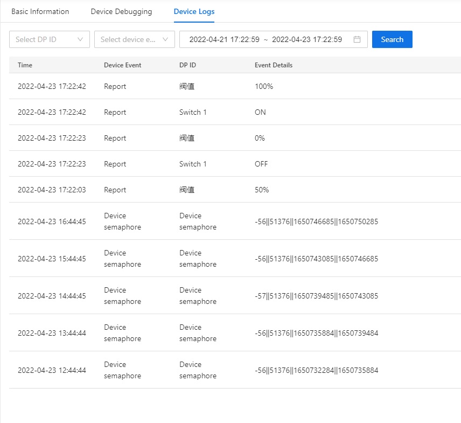Click the blue Search button
Screen dimensions: 461x423
point(392,39)
